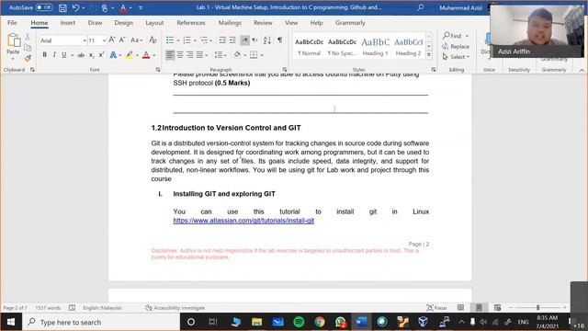Apply the red font color
Screen dimensions: 588x331
146,55
